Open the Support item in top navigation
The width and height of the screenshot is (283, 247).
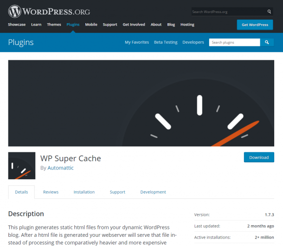110,25
